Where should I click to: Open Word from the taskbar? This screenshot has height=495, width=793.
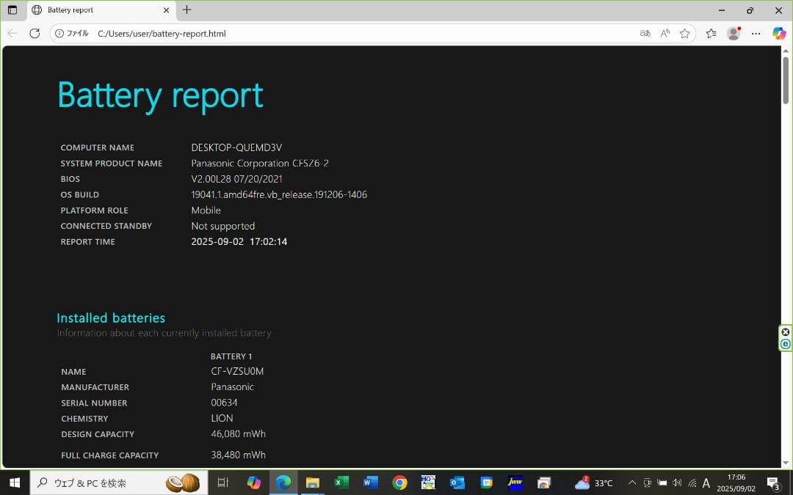[370, 483]
